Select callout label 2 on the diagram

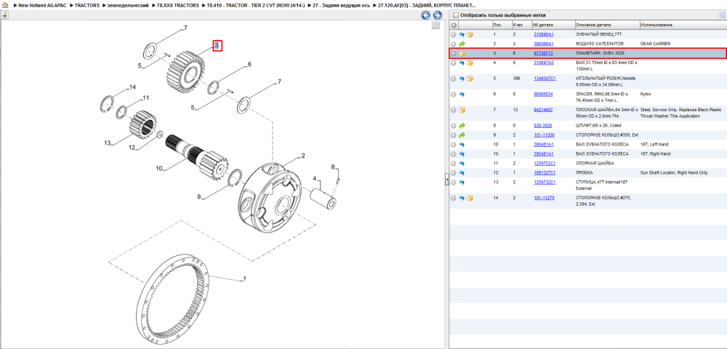(x=303, y=156)
